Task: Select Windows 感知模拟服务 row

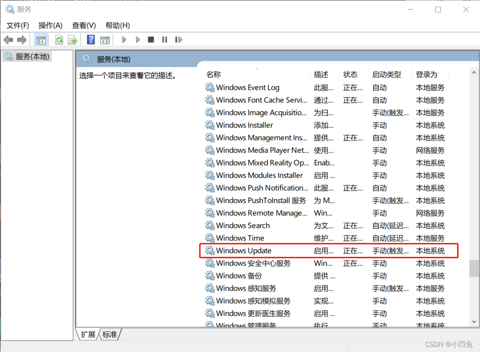Action: click(324, 301)
